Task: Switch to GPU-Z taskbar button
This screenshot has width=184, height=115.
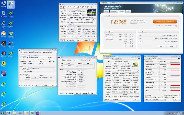Action: [x=32, y=113]
